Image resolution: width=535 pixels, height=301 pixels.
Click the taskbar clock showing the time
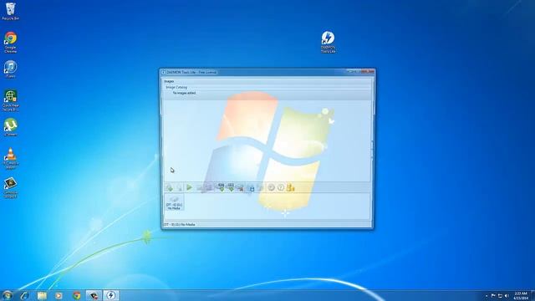tap(521, 295)
